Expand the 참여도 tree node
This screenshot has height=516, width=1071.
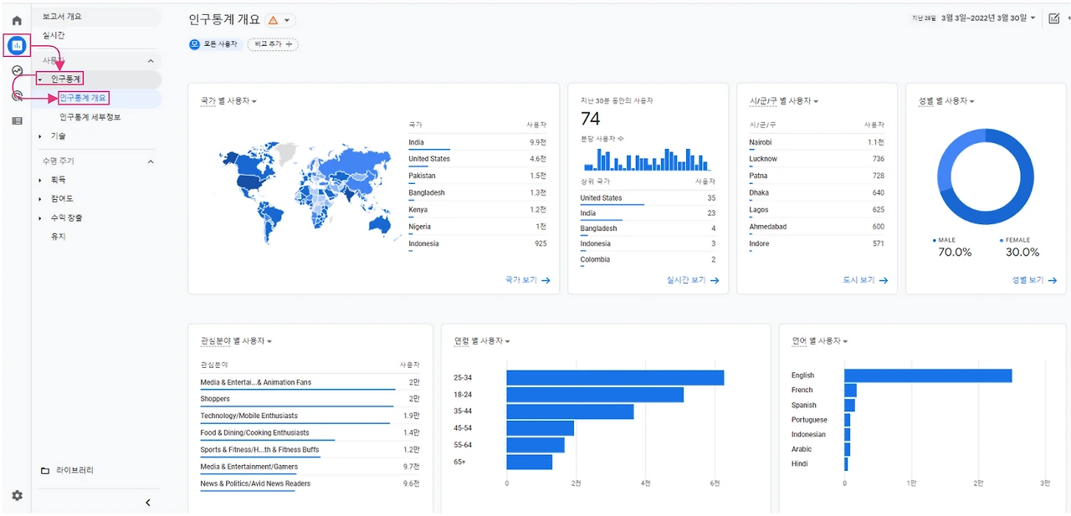point(39,199)
